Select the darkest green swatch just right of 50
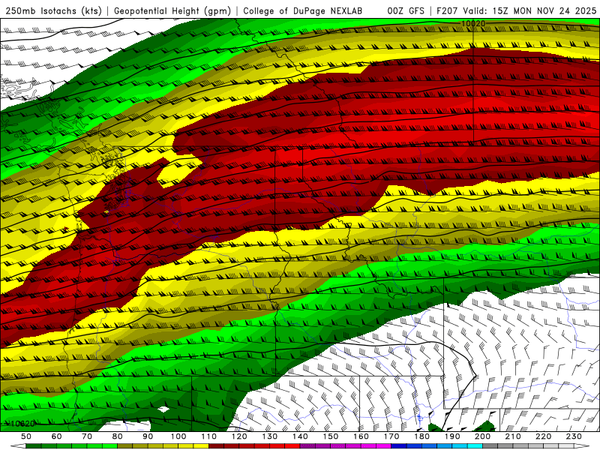This screenshot has height=450, width=600. click(x=34, y=446)
